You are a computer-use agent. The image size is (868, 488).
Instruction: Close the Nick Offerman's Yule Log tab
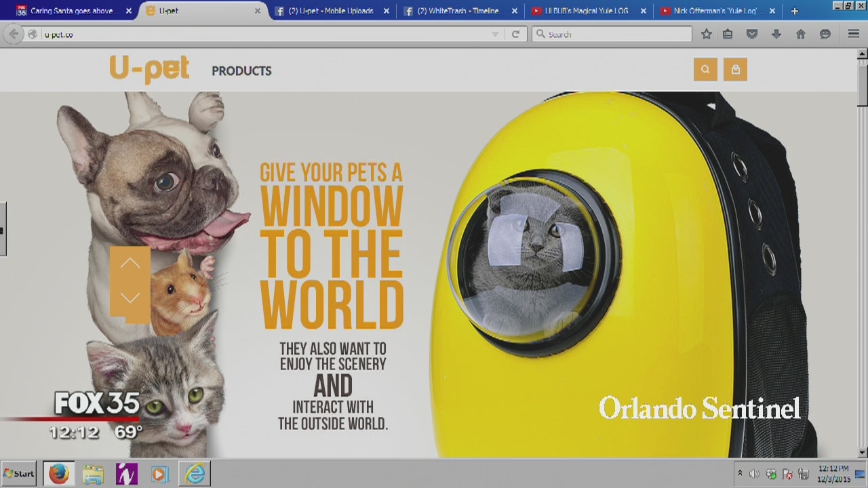(x=772, y=11)
